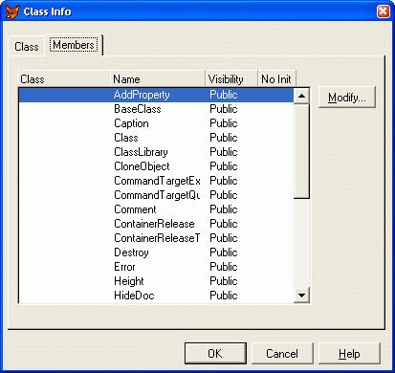395x373 pixels.
Task: Confirm with the OK button
Action: [215, 353]
